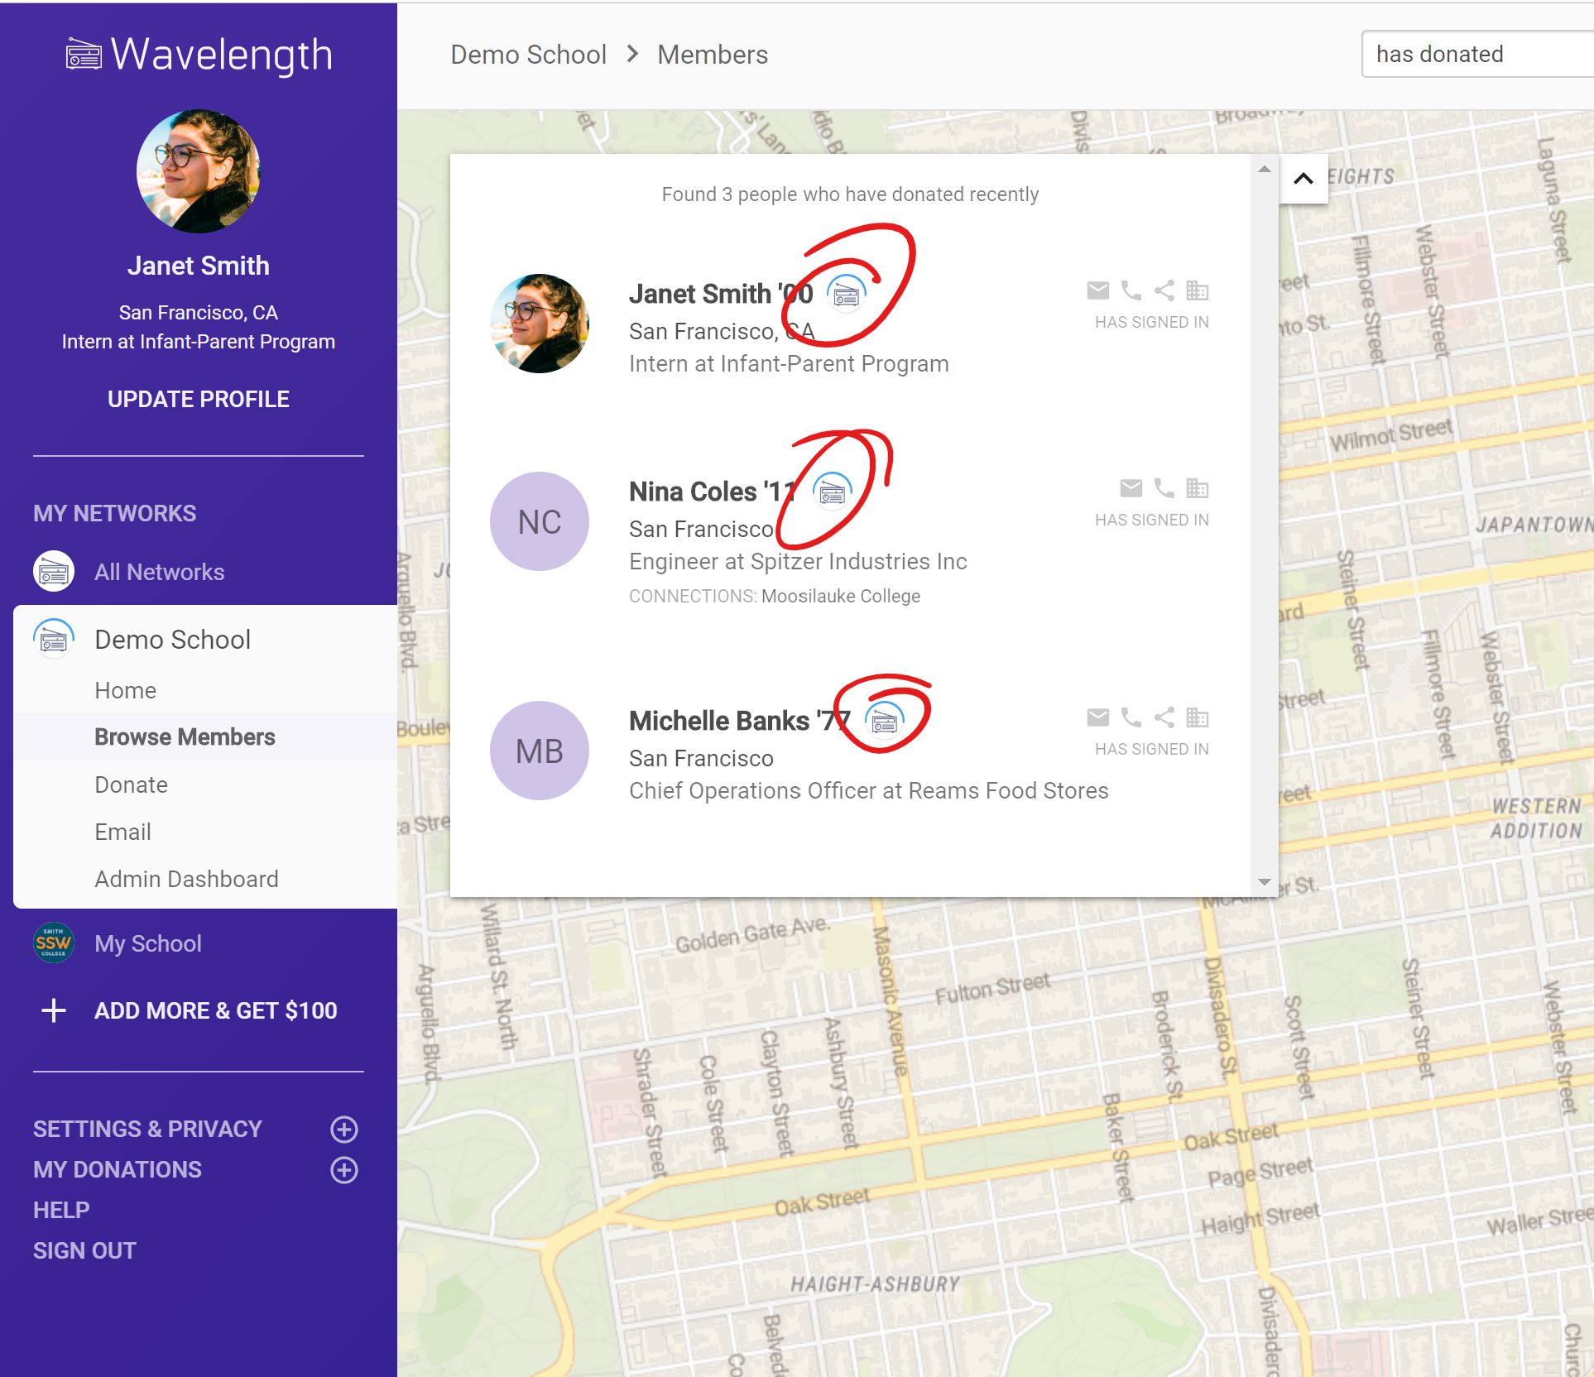
Task: Select the All Networks item
Action: (159, 572)
